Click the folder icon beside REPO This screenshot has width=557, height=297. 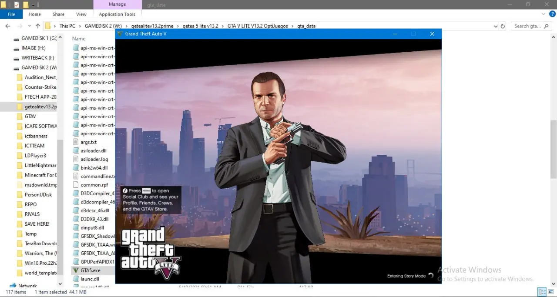[19, 204]
